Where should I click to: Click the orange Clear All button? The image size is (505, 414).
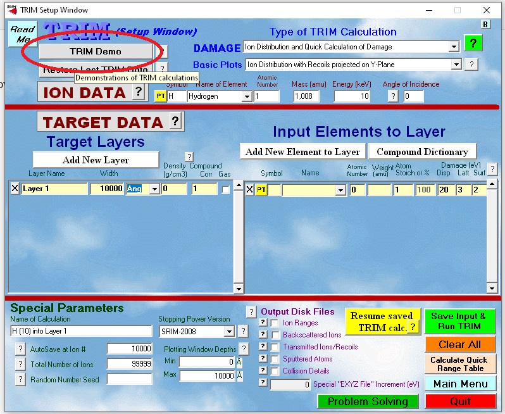pyautogui.click(x=460, y=344)
